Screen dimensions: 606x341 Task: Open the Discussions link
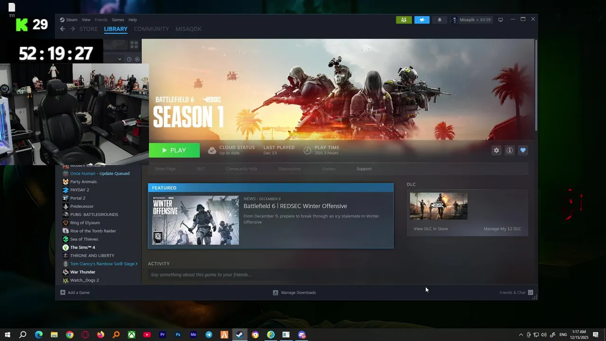pyautogui.click(x=290, y=169)
